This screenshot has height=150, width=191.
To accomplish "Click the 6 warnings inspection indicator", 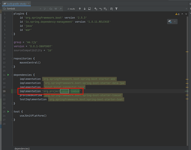I will tap(178, 14).
